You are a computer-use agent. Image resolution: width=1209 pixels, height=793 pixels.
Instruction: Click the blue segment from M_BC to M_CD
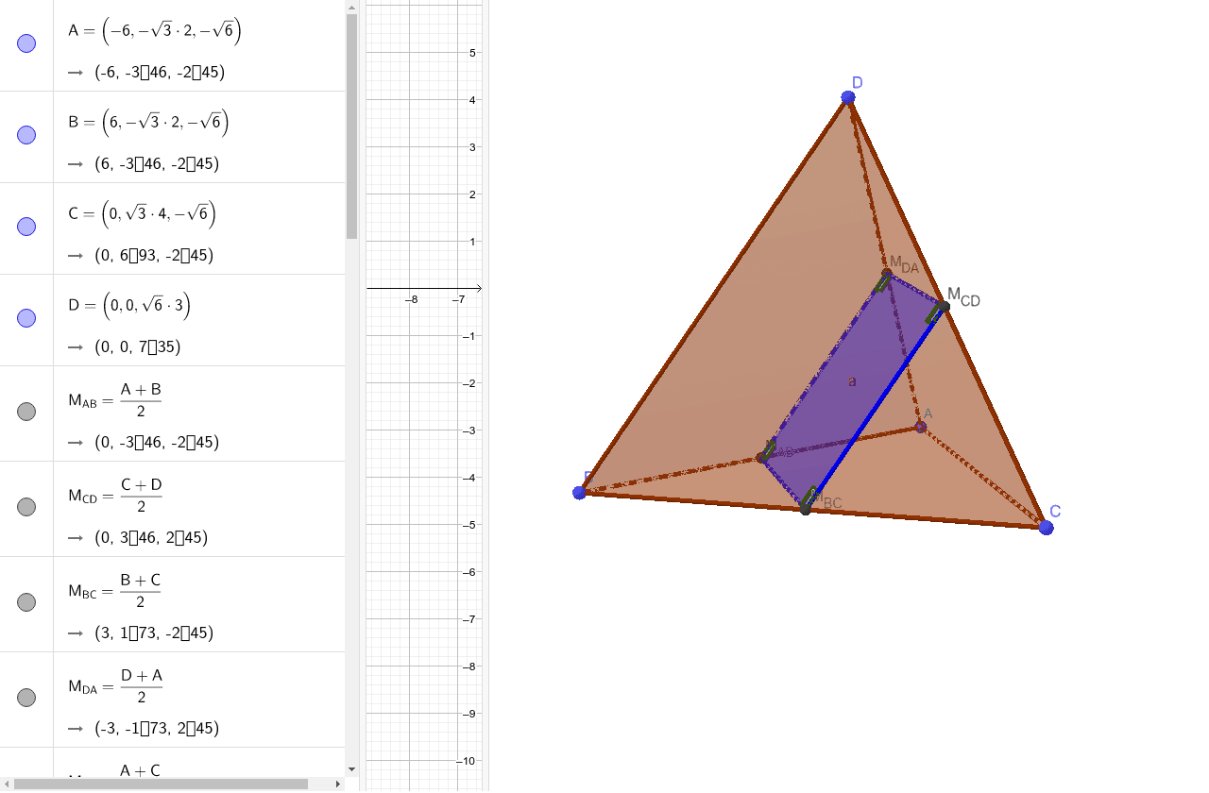(x=875, y=408)
